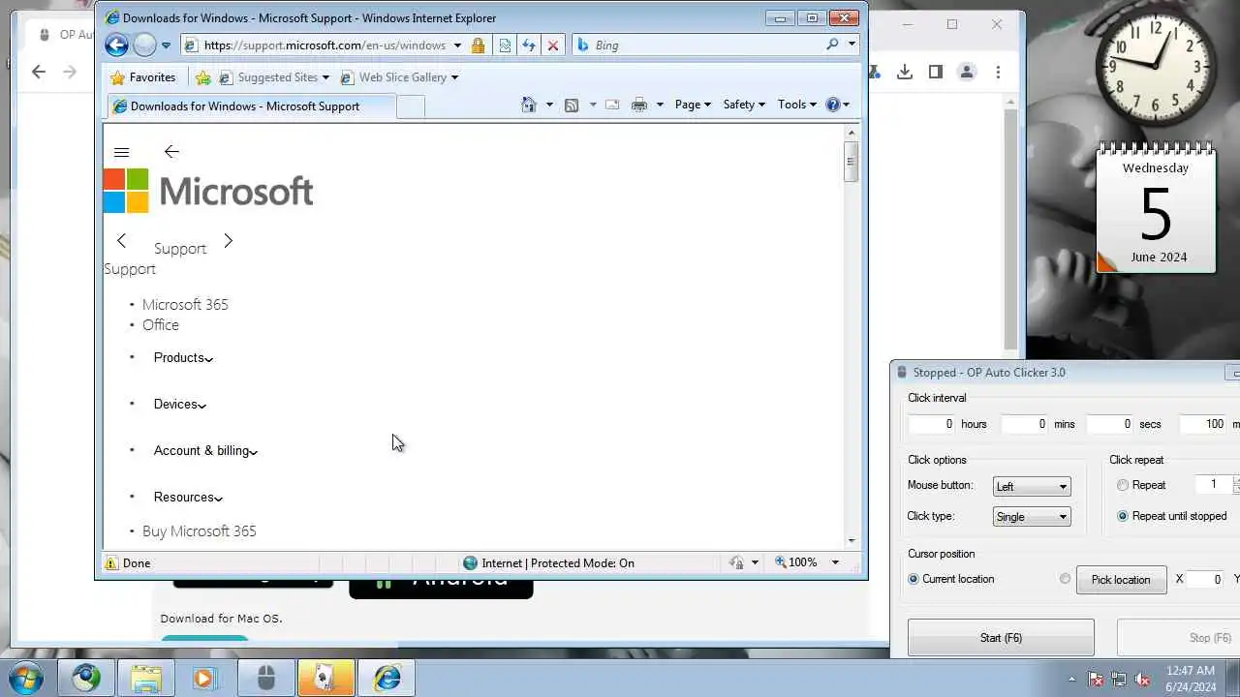Screen dimensions: 1240x697
Task: Open the zoom level 100% dropdown
Action: pos(835,562)
